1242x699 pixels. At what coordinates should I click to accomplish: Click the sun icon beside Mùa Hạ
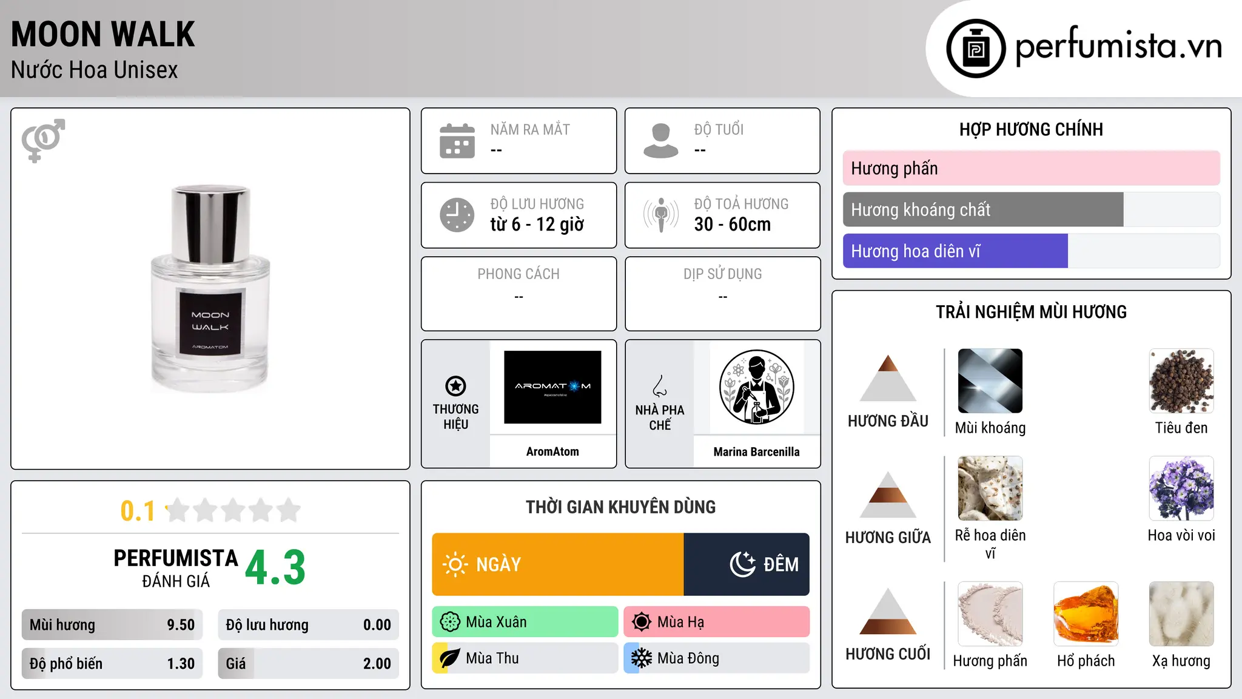coord(641,622)
